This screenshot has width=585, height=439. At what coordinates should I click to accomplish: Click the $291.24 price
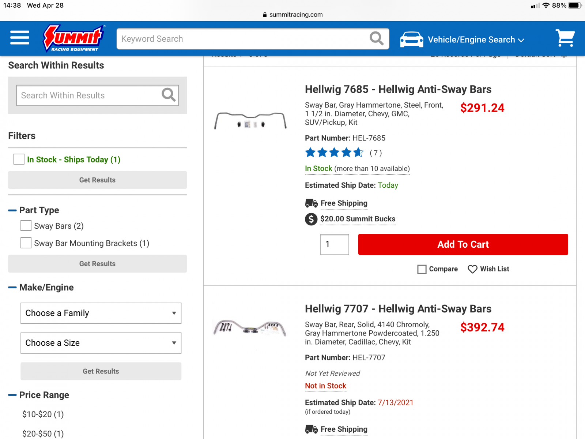click(482, 108)
